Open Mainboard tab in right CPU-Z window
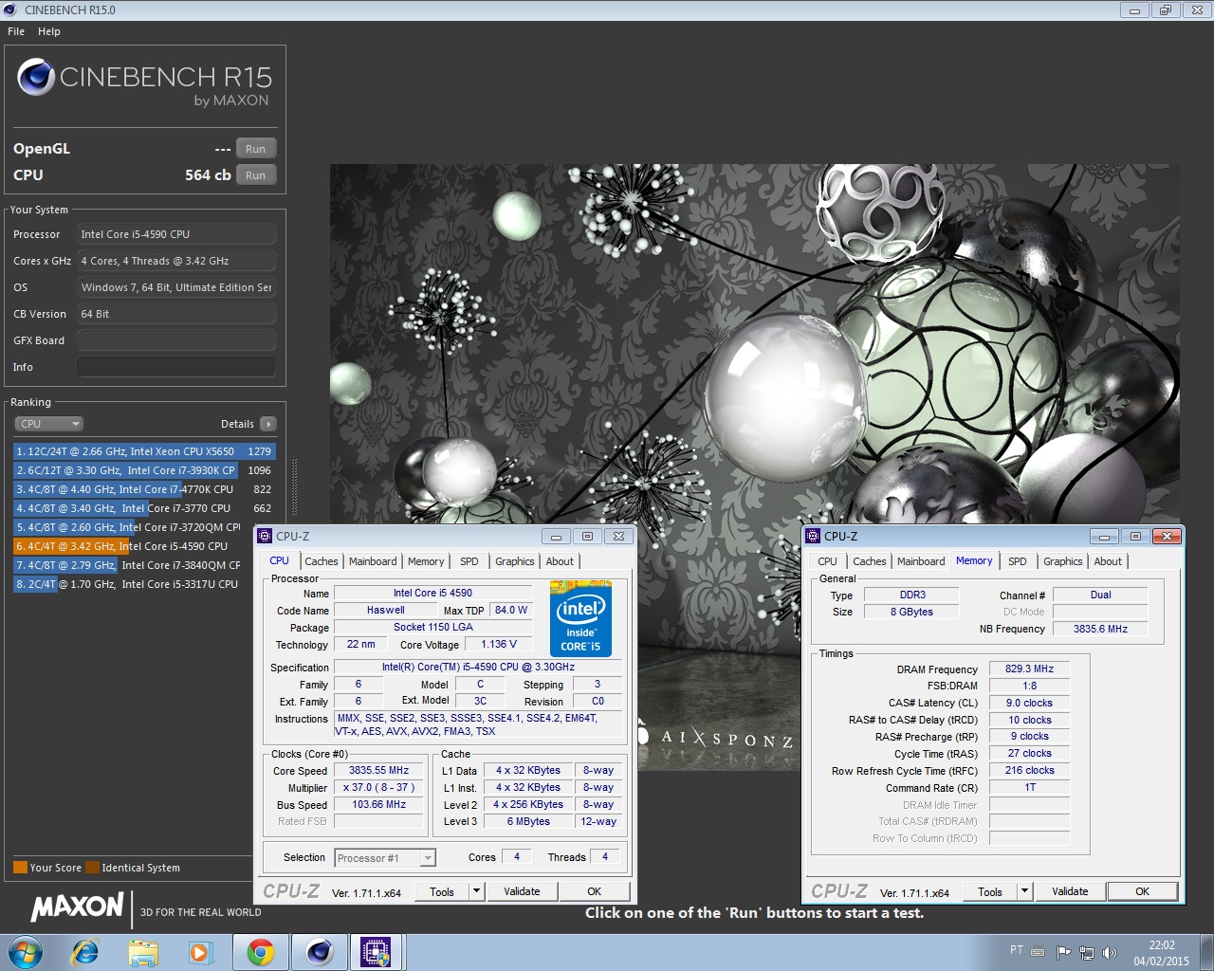Viewport: 1214px width, 971px height. coord(921,561)
